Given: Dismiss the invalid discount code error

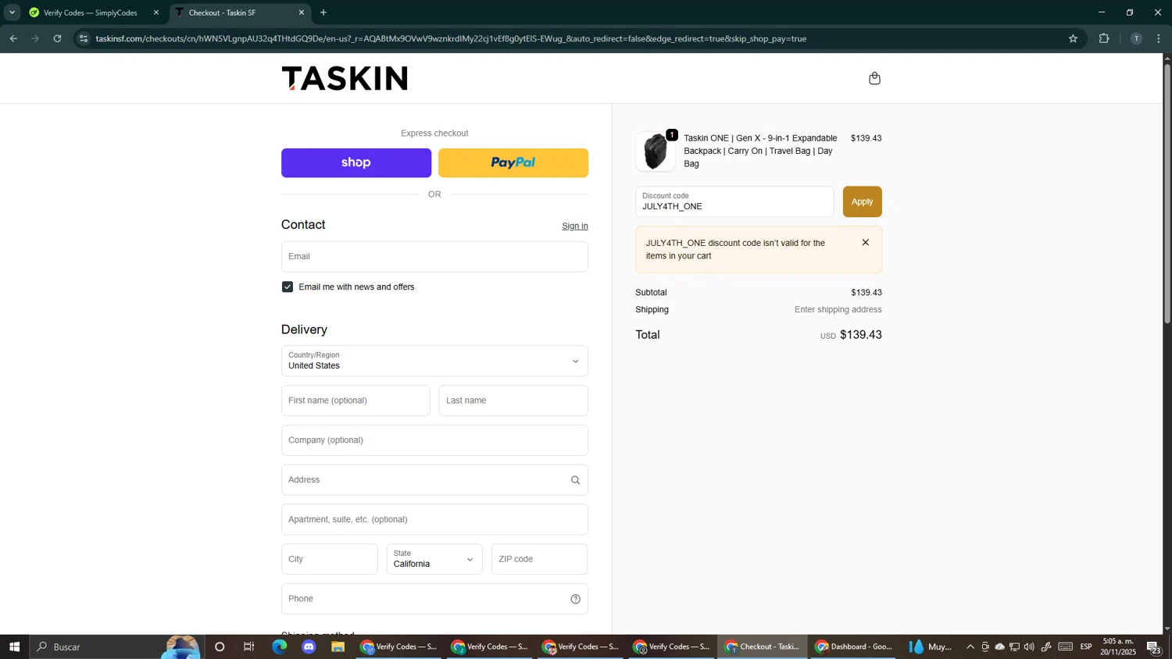Looking at the screenshot, I should click(x=865, y=243).
